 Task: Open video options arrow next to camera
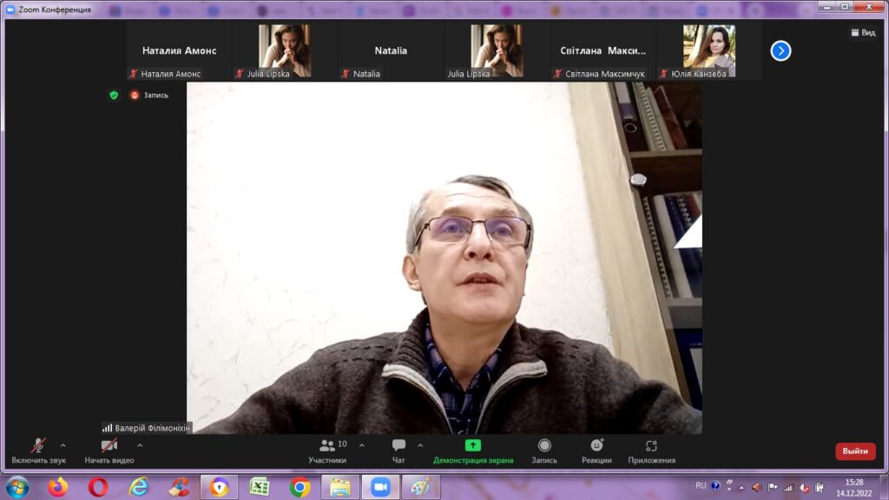pos(140,445)
